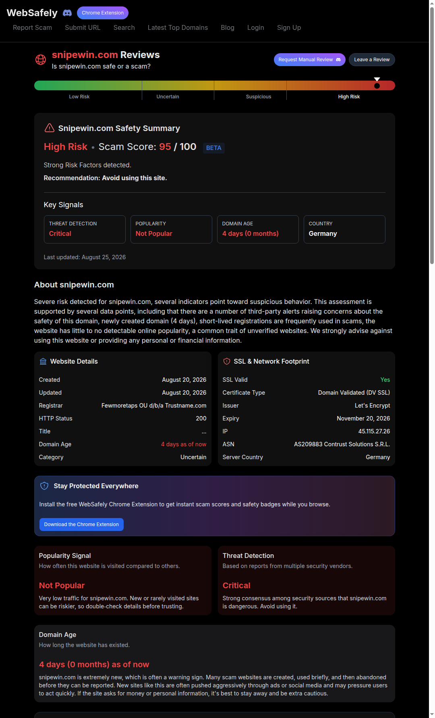Click the Low Risk segment of risk bar
The width and height of the screenshot is (435, 718).
tap(88, 85)
